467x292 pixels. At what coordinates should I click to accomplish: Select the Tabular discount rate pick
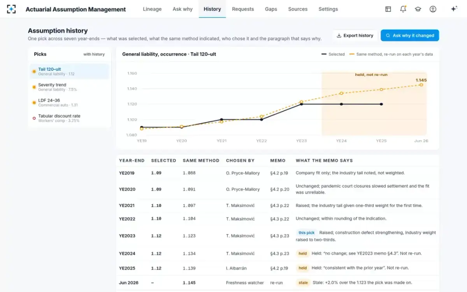pos(69,118)
